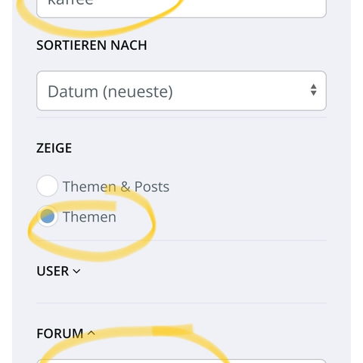Click the up-down arrows icon in sort box
This screenshot has height=363, width=363.
coord(313,90)
